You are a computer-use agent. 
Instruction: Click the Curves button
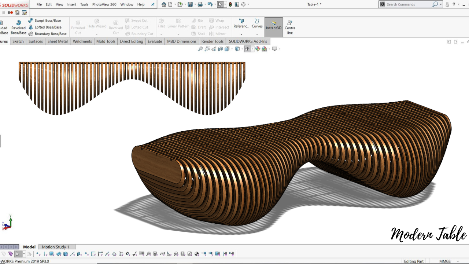tap(257, 23)
